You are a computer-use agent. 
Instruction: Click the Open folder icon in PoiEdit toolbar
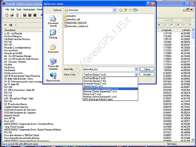click(12, 15)
